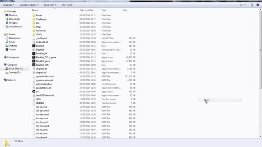The width and height of the screenshot is (262, 147).
Task: Select the Blacklist_DX11_game application icon
Action: click(34, 57)
